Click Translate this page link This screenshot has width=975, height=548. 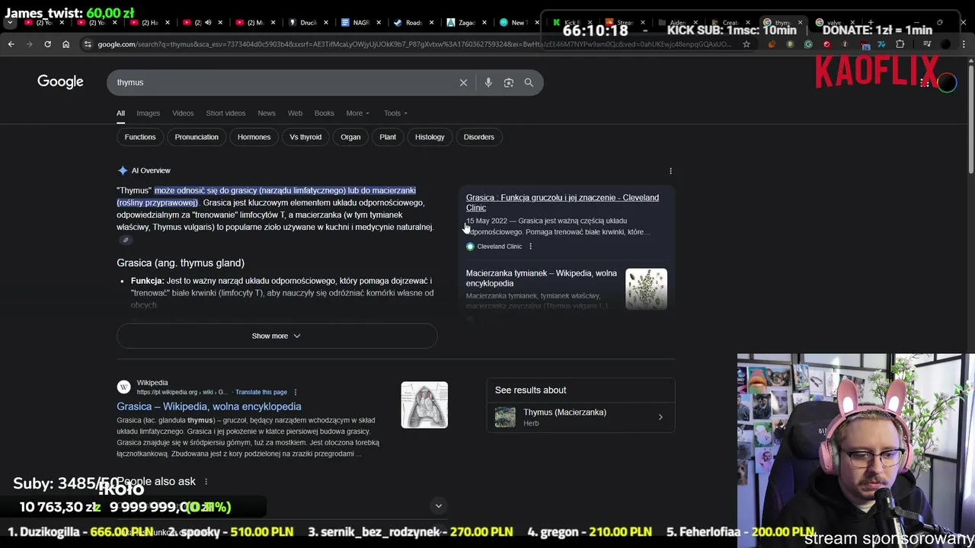tap(261, 392)
